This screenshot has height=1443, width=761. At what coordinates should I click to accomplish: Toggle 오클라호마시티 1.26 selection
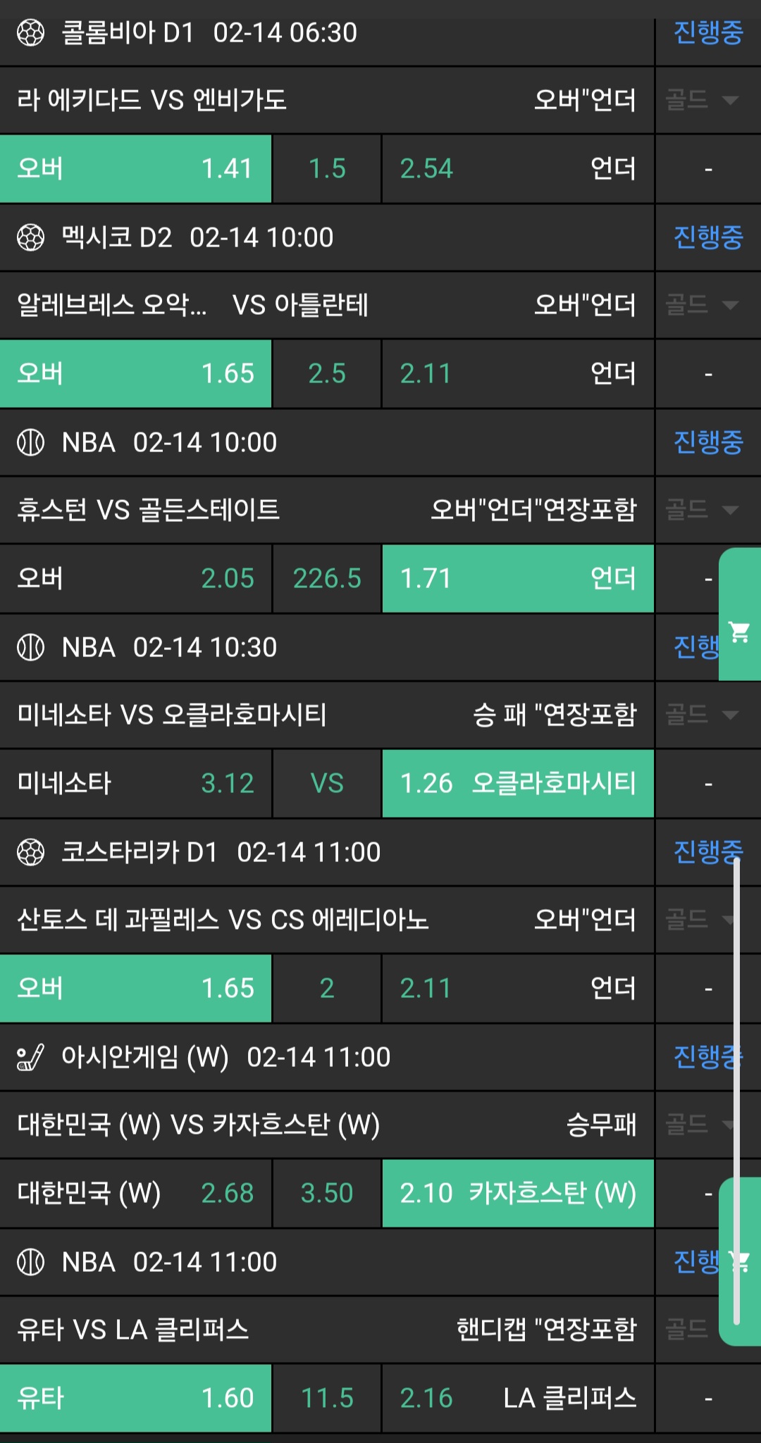point(518,784)
